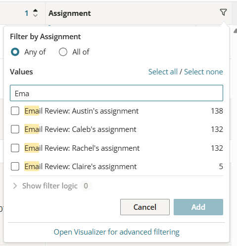The height and width of the screenshot is (246, 237).
Task: Check Email Review: Claire's assignment box
Action: point(15,166)
